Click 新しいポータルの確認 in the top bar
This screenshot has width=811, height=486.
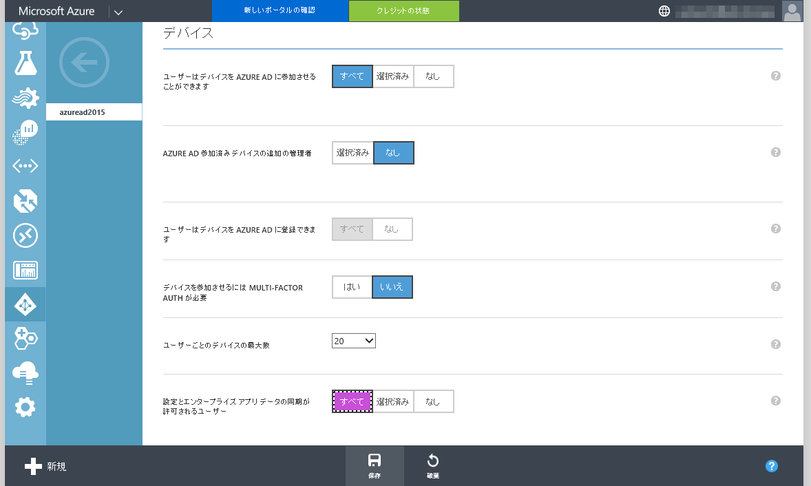[x=280, y=11]
